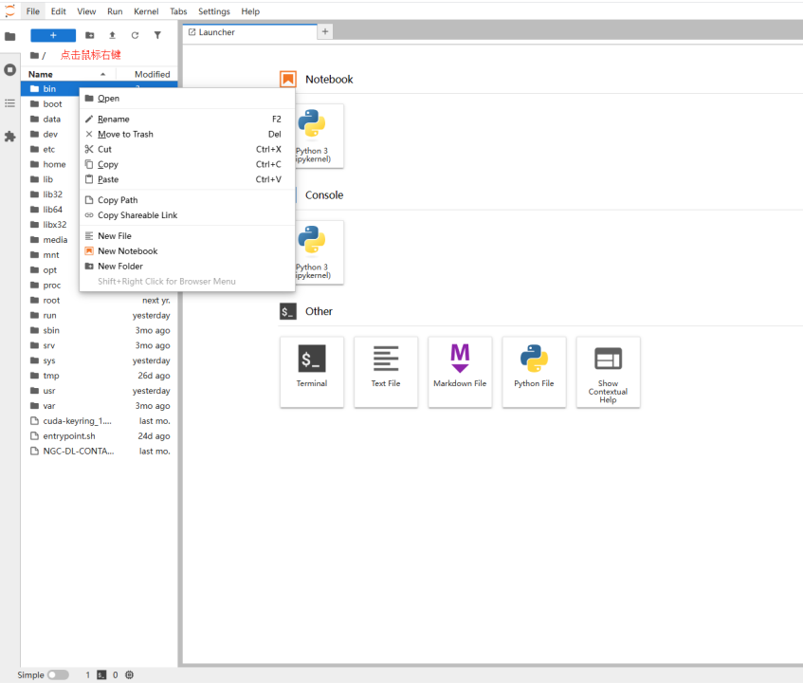Open the File menu
This screenshot has height=683, width=803.
pos(33,11)
